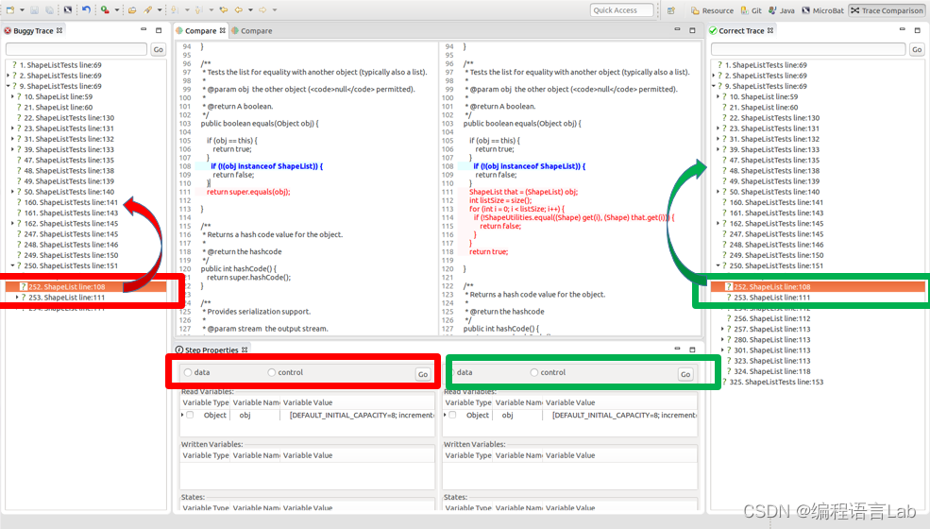Switch to the MicroBat perspective
The width and height of the screenshot is (930, 529).
click(x=822, y=10)
